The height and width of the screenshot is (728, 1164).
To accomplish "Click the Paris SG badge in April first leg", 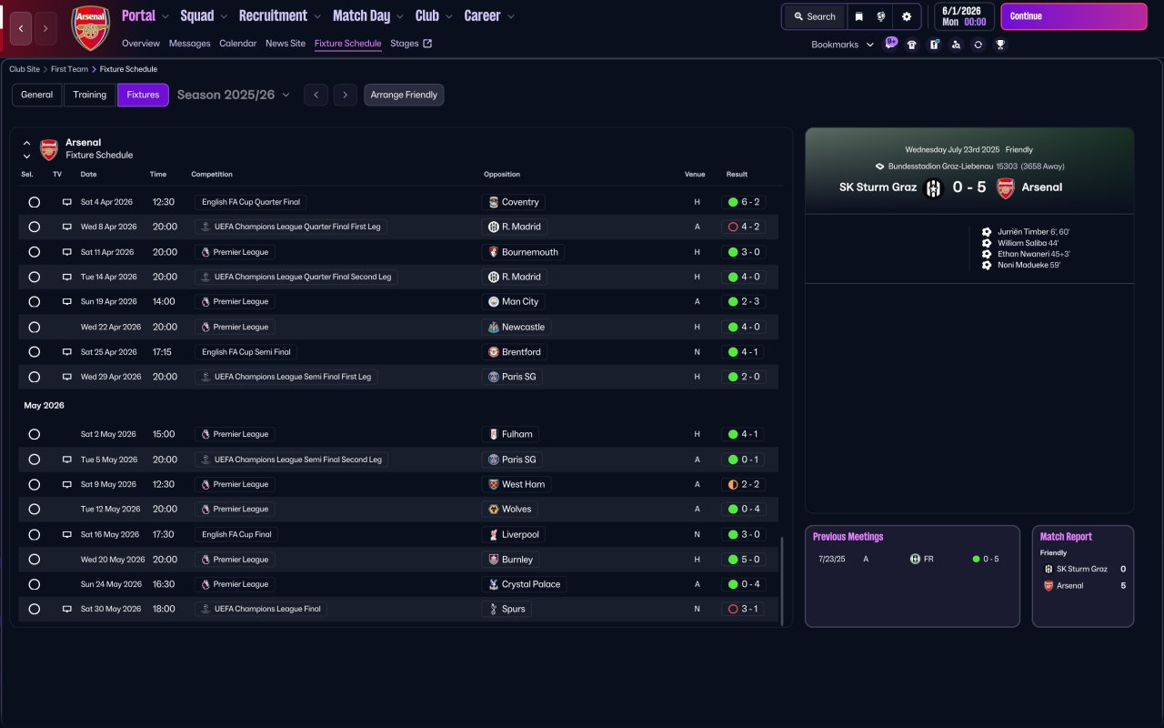I will [493, 377].
